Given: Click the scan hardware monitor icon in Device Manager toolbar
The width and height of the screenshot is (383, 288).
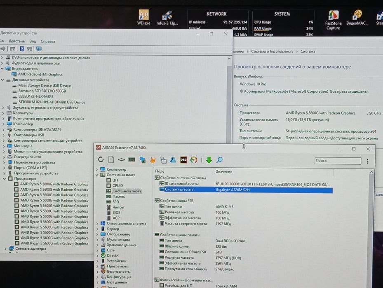Looking at the screenshot, I should pyautogui.click(x=39, y=49).
